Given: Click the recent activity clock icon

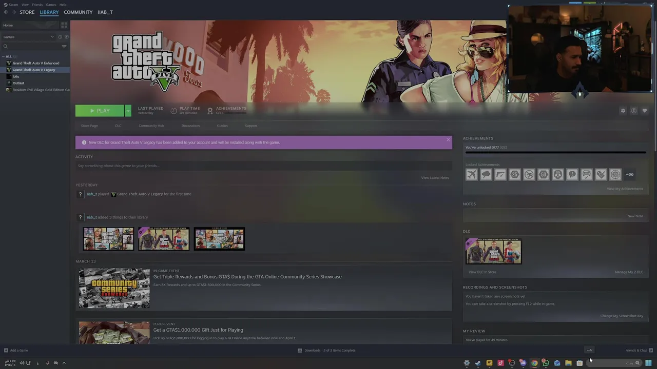Looking at the screenshot, I should point(60,37).
